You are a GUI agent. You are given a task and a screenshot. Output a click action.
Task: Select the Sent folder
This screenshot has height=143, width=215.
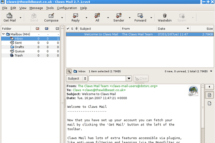coord(31,43)
